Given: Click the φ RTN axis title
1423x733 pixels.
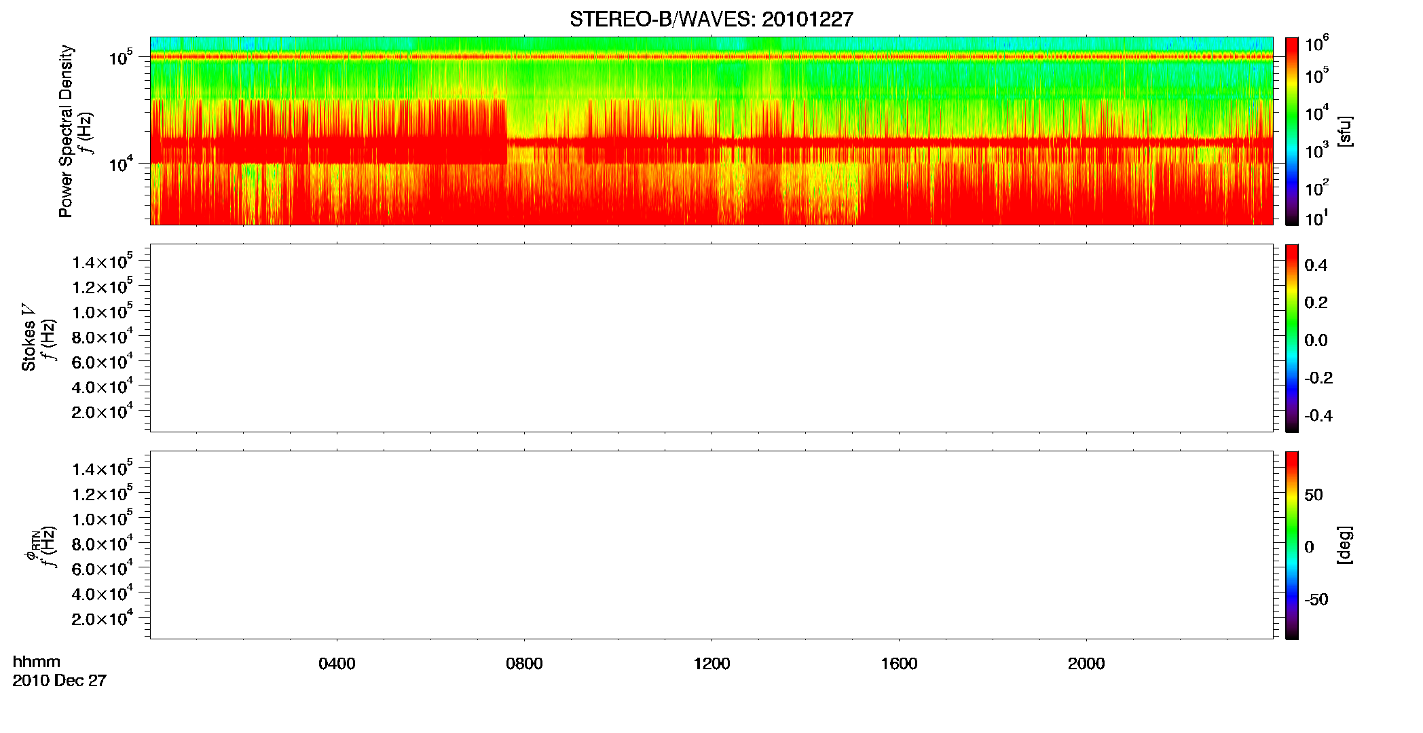Looking at the screenshot, I should click(x=32, y=545).
